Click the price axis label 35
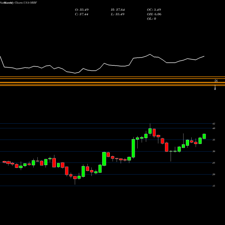 click(214, 140)
